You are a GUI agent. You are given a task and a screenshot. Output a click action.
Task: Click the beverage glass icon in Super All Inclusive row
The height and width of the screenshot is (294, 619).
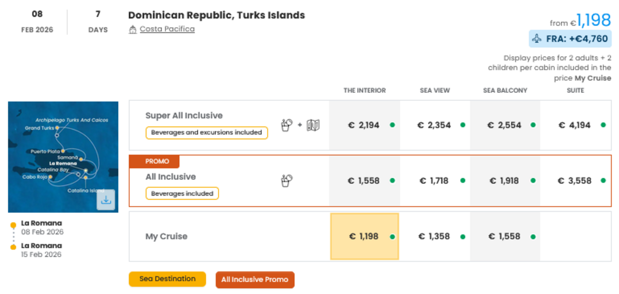tap(287, 125)
